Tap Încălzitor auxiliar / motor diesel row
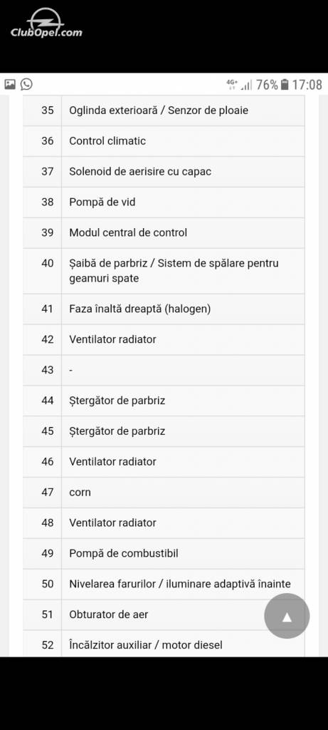Image resolution: width=328 pixels, height=730 pixels. (164, 644)
